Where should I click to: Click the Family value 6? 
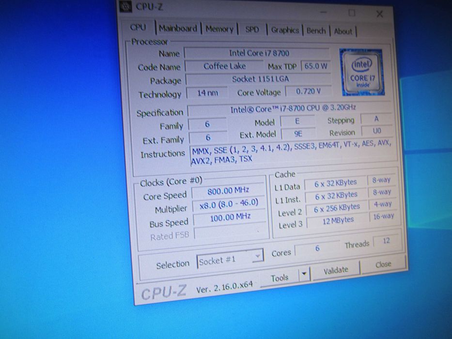pyautogui.click(x=207, y=124)
